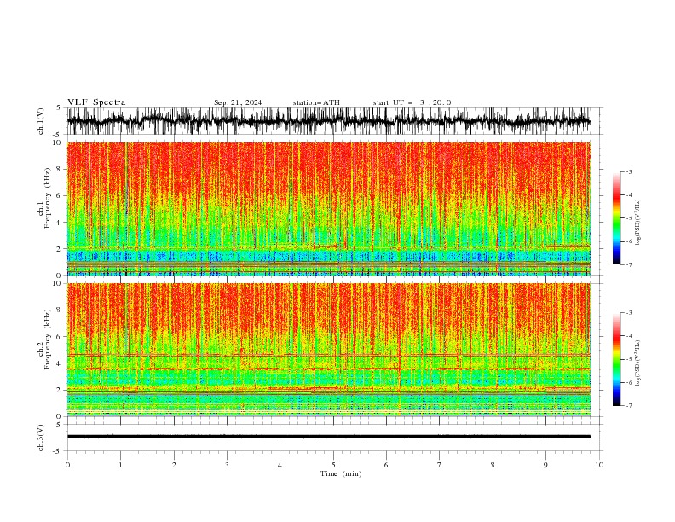The width and height of the screenshot is (675, 522).
Task: Click the "ch.3(V)" axis label
Action: tap(41, 438)
